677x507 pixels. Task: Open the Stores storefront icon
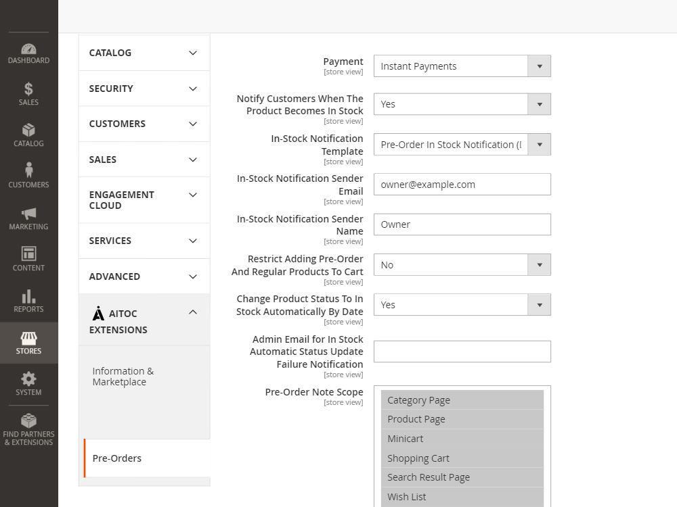pyautogui.click(x=28, y=338)
